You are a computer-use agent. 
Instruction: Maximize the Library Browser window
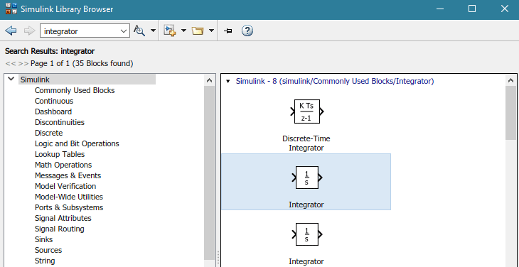click(472, 9)
